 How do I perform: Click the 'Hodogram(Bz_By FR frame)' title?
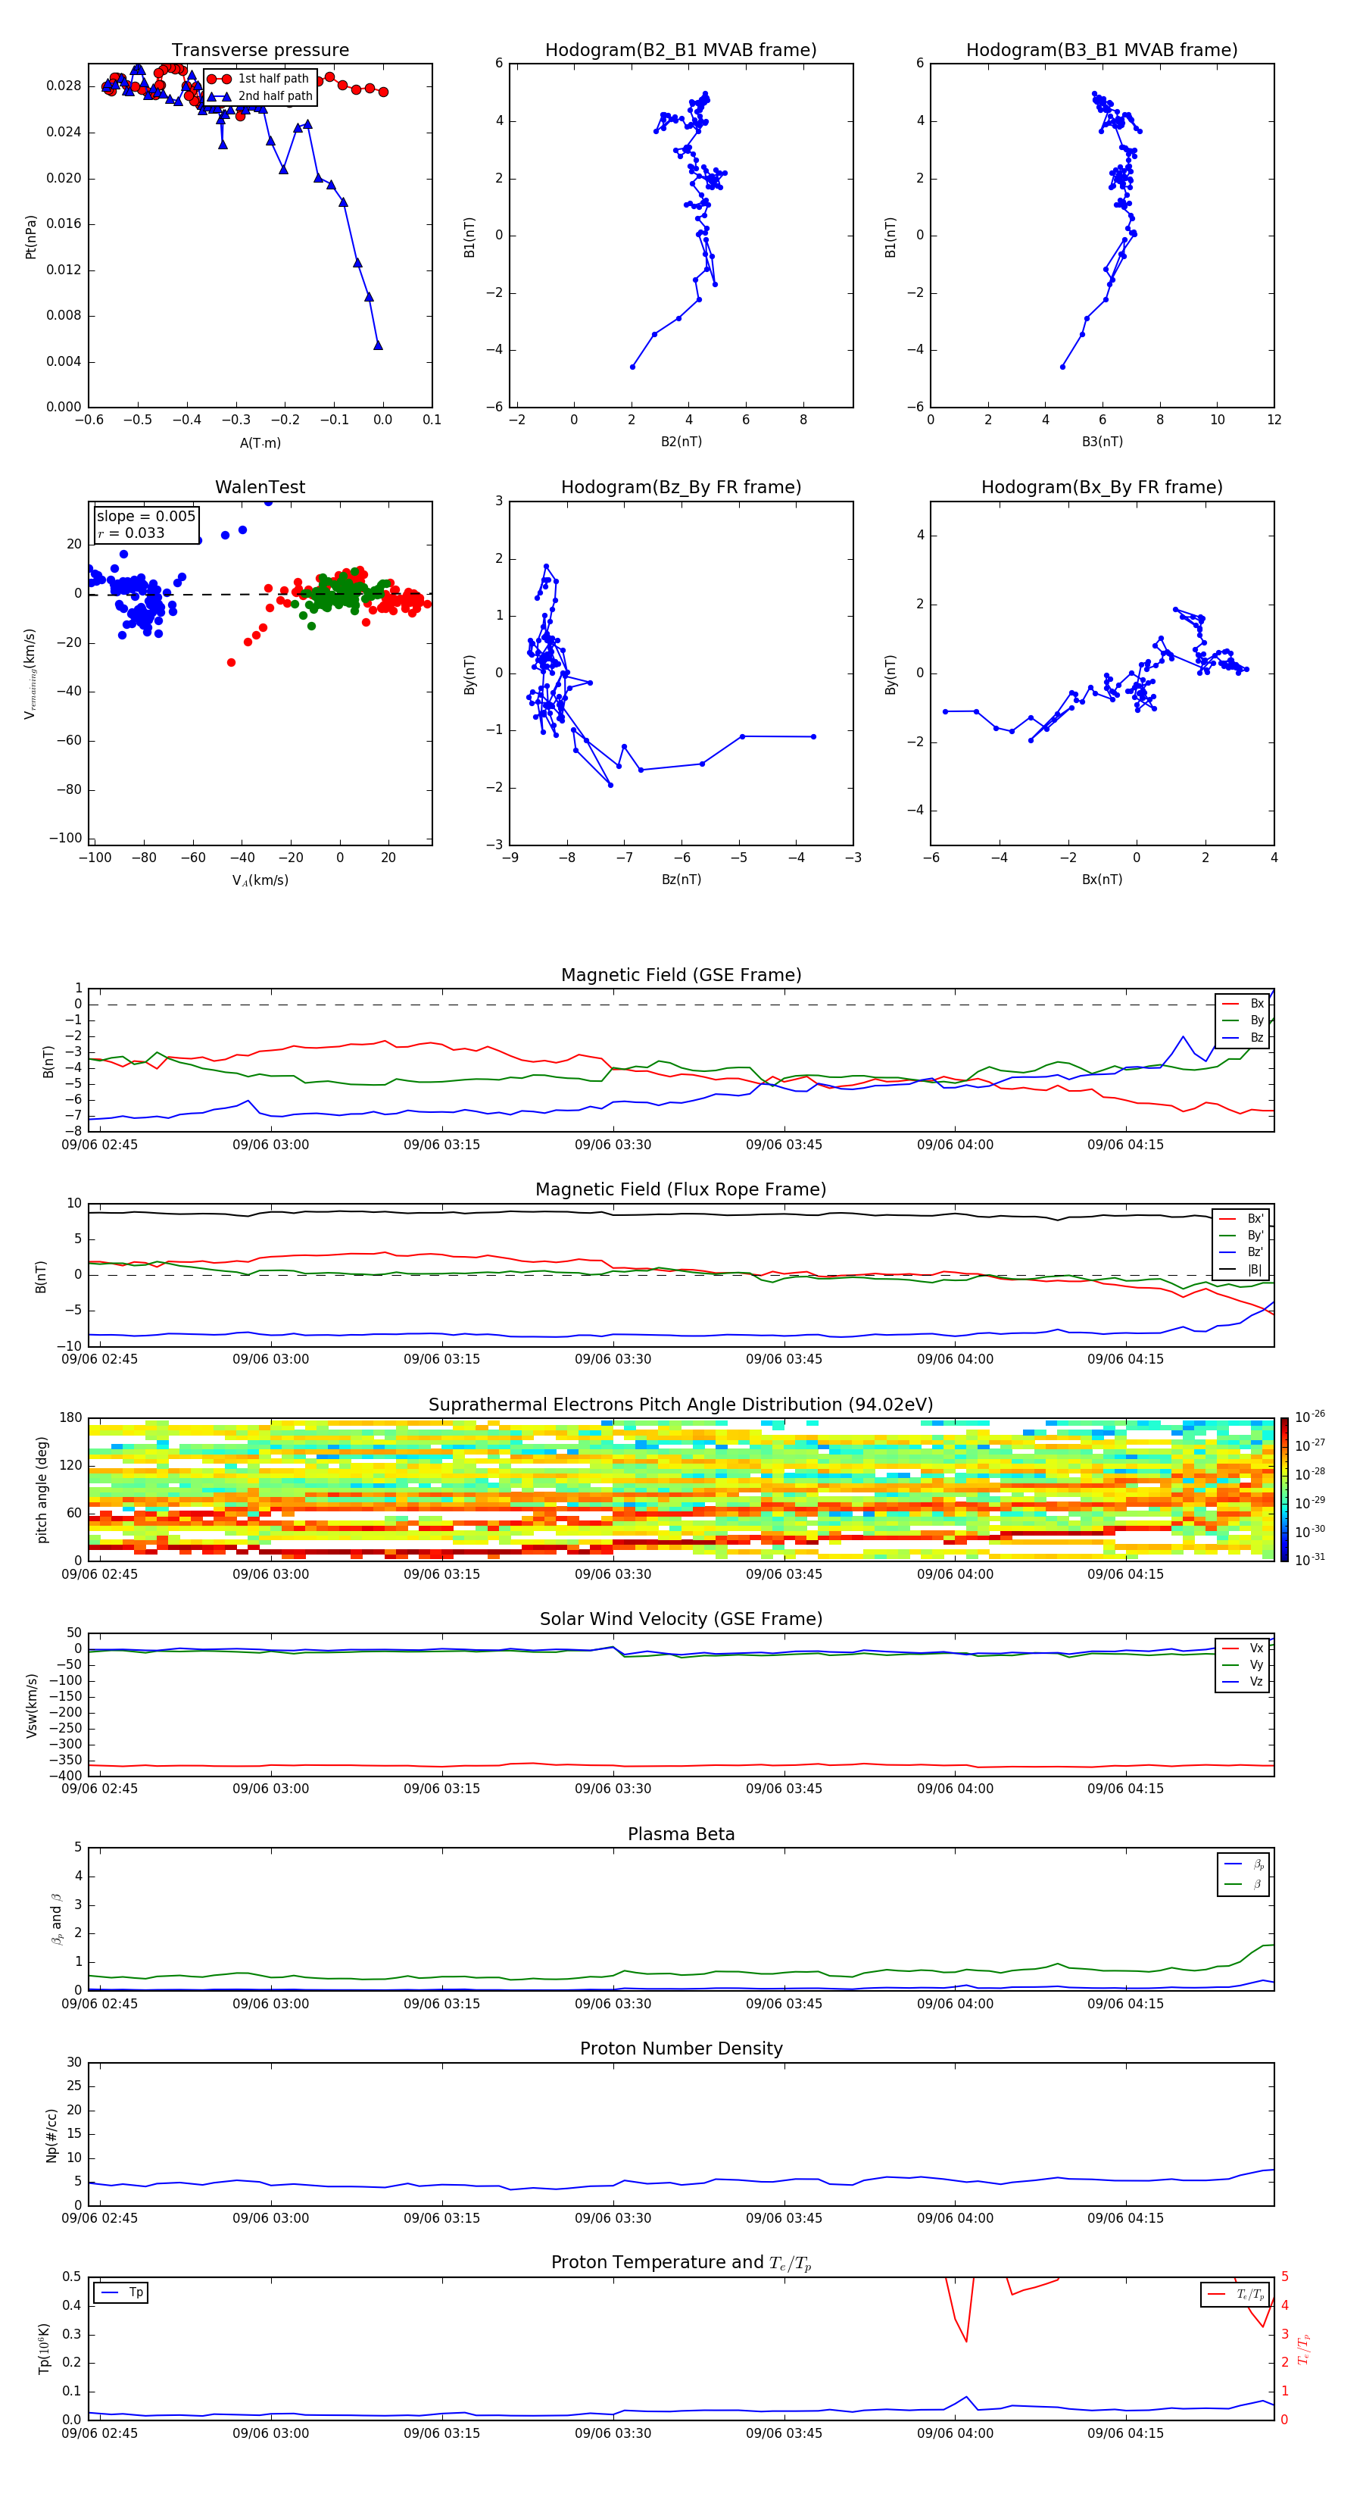(681, 487)
